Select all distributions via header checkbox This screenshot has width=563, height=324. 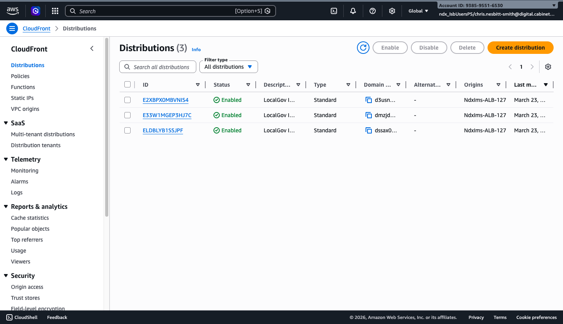[127, 84]
